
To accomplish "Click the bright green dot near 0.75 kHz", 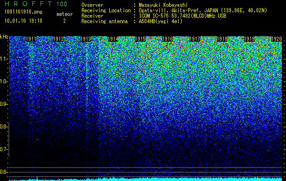I will pos(37,139).
